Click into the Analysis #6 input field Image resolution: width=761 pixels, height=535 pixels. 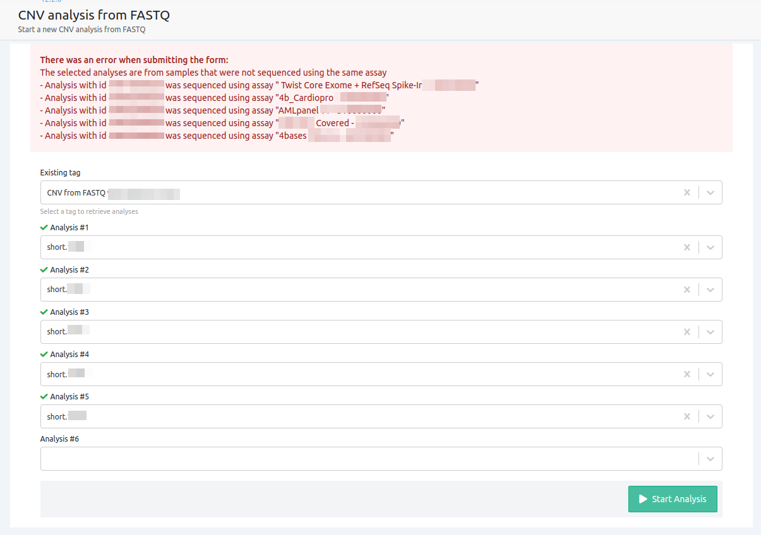pyautogui.click(x=366, y=459)
